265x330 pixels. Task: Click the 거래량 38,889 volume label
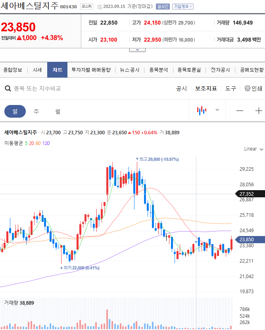(x=19, y=303)
